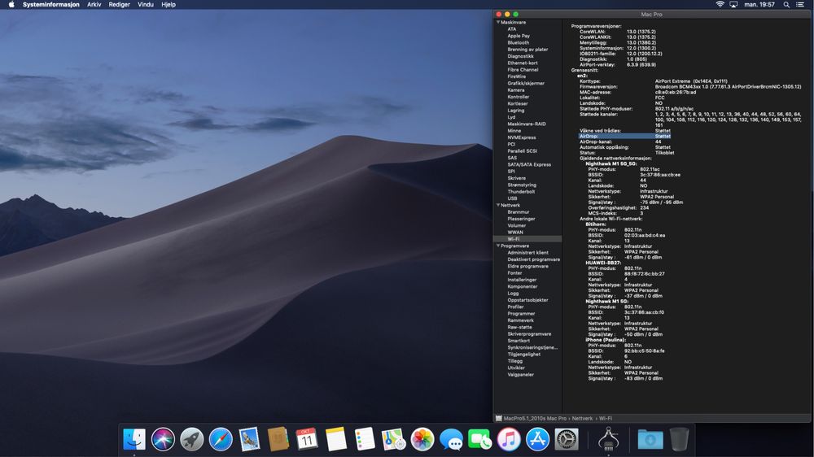Select Strømstyring in the sidebar
Viewport: 814px width, 457px height.
coord(522,185)
